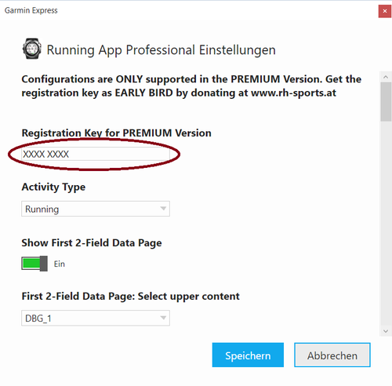Image resolution: width=392 pixels, height=386 pixels.
Task: Toggle off Show First 2-Field Data Page
Action: coord(34,264)
